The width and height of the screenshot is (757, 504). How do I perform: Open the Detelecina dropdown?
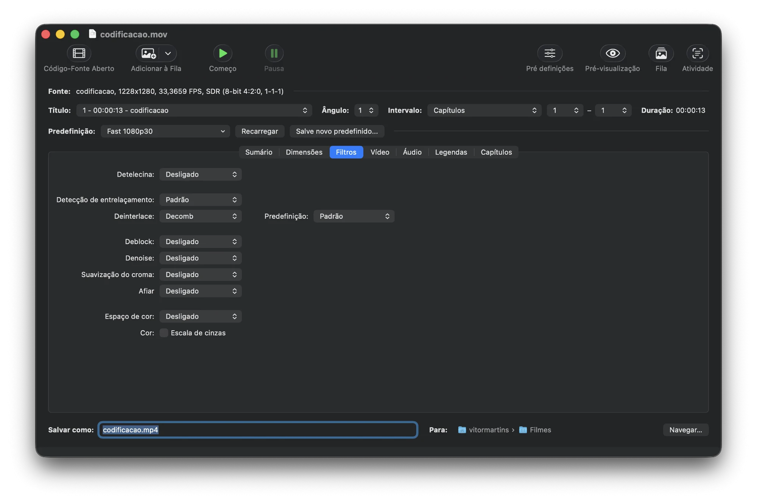tap(201, 174)
